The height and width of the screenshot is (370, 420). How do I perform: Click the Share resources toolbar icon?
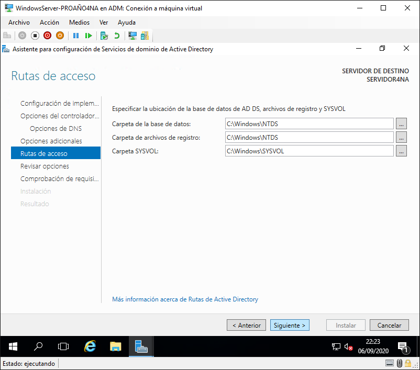[x=145, y=36]
